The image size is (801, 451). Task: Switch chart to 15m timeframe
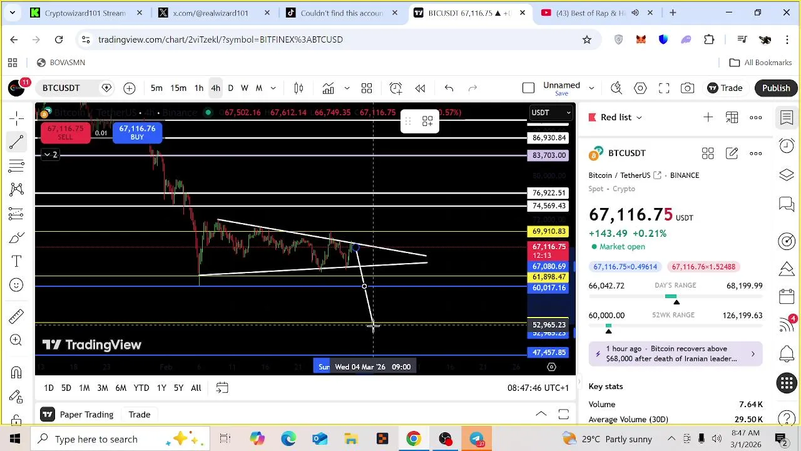178,88
